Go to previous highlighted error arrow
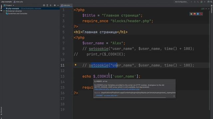The image size is (213, 119). (206, 9)
